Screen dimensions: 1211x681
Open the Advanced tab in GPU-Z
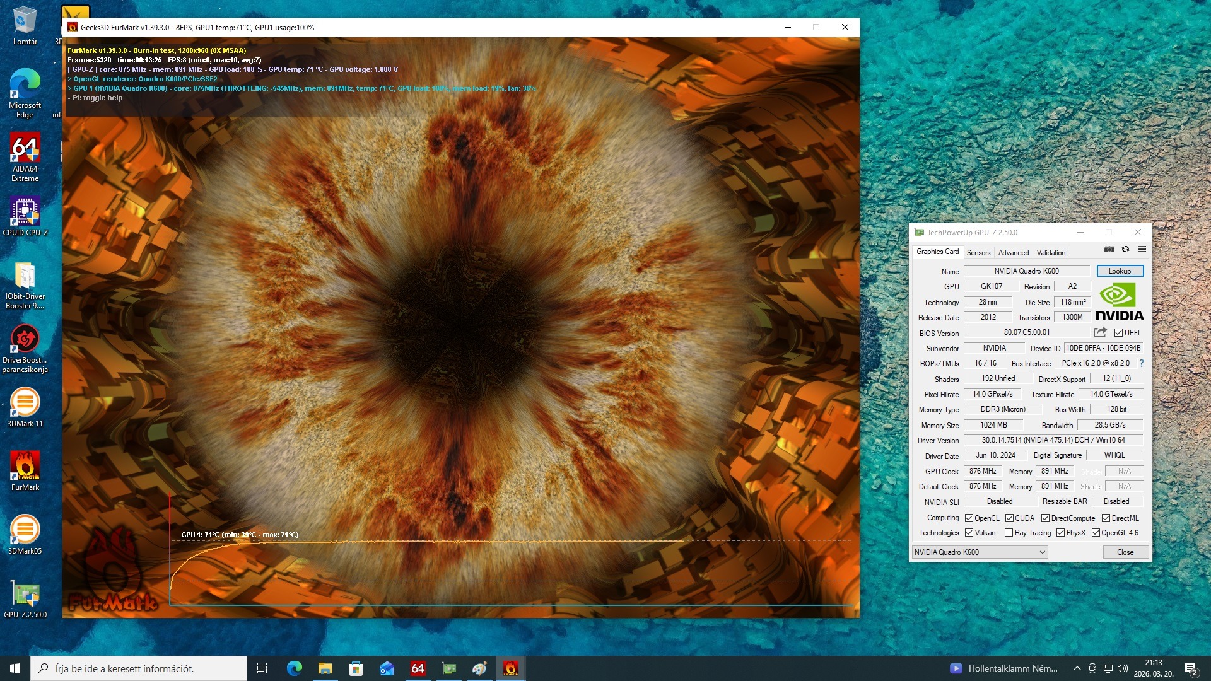[x=1013, y=253]
